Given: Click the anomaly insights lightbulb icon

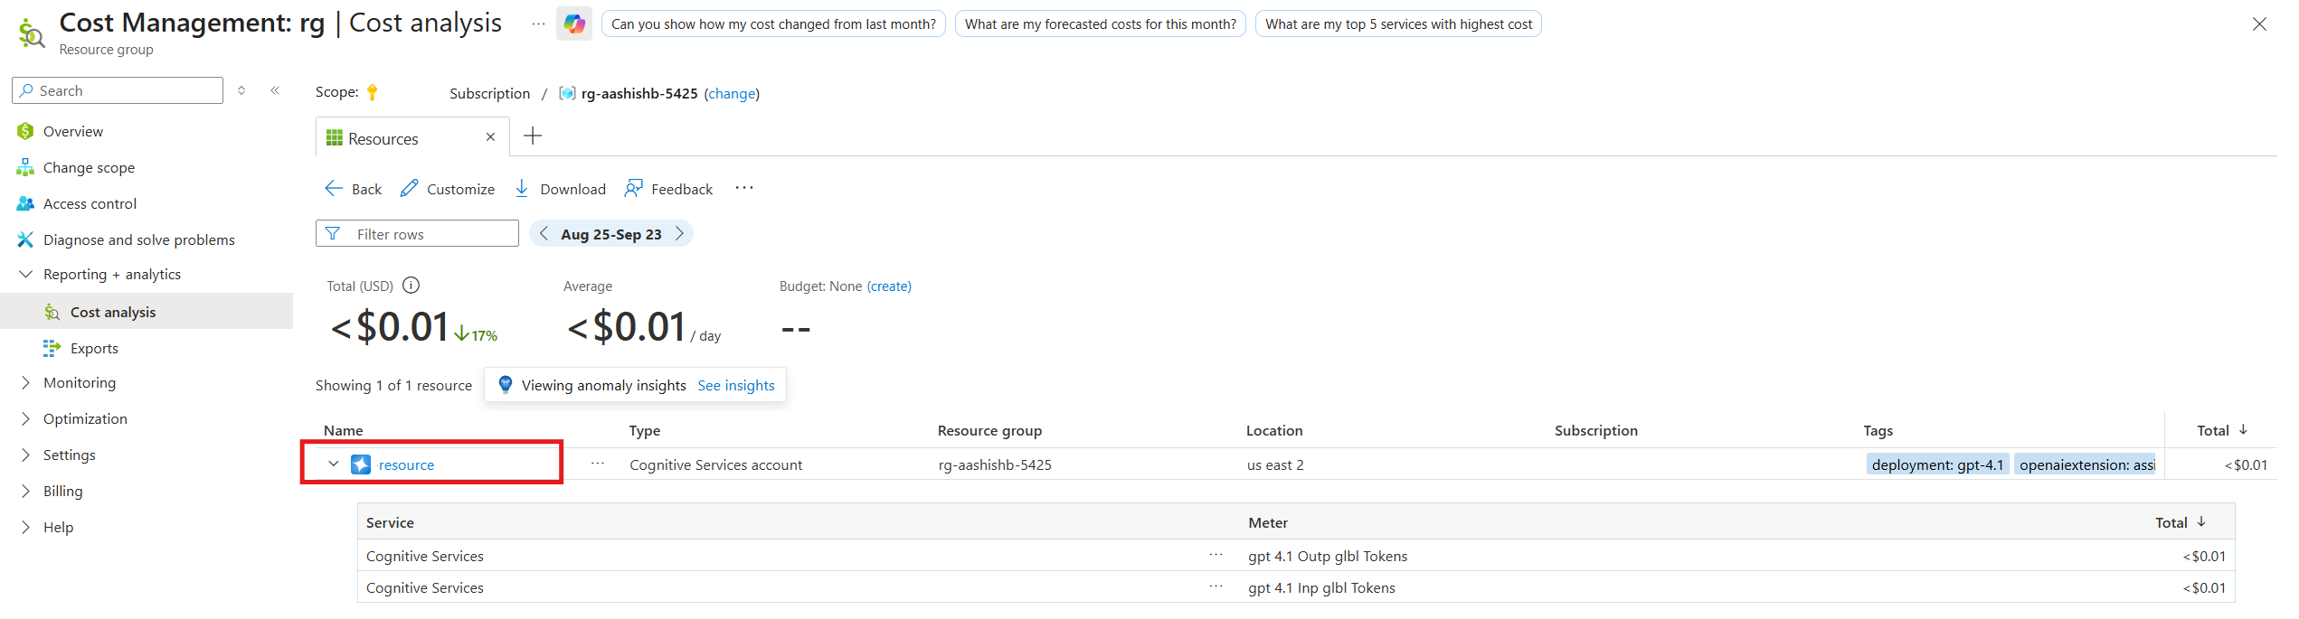Looking at the screenshot, I should 506,384.
